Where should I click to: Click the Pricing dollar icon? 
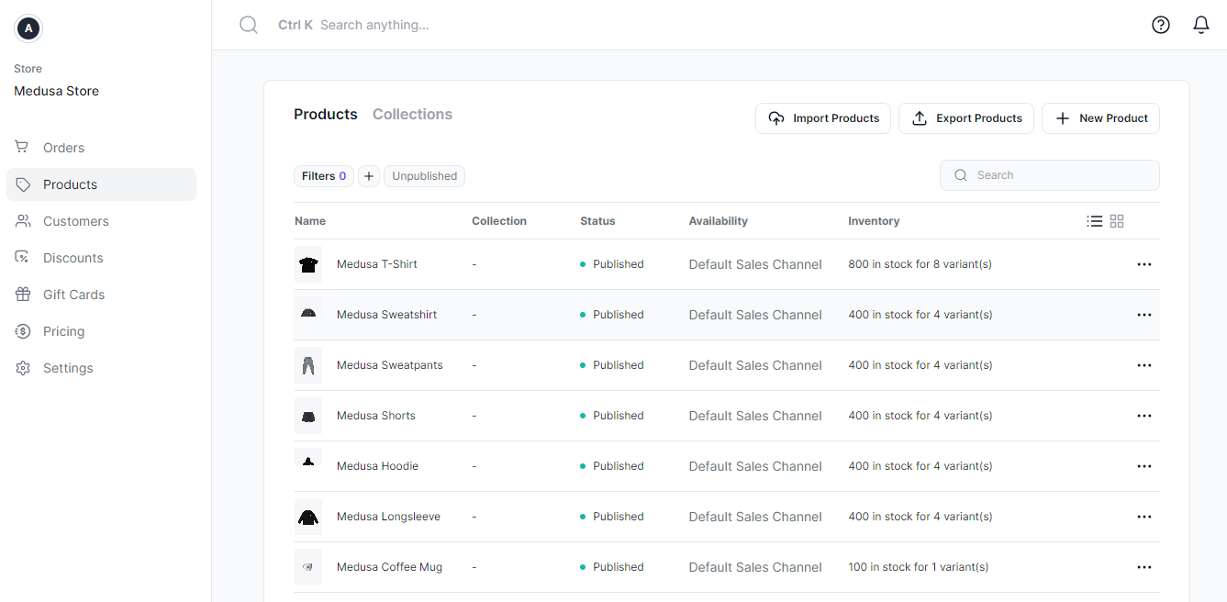[x=21, y=330]
